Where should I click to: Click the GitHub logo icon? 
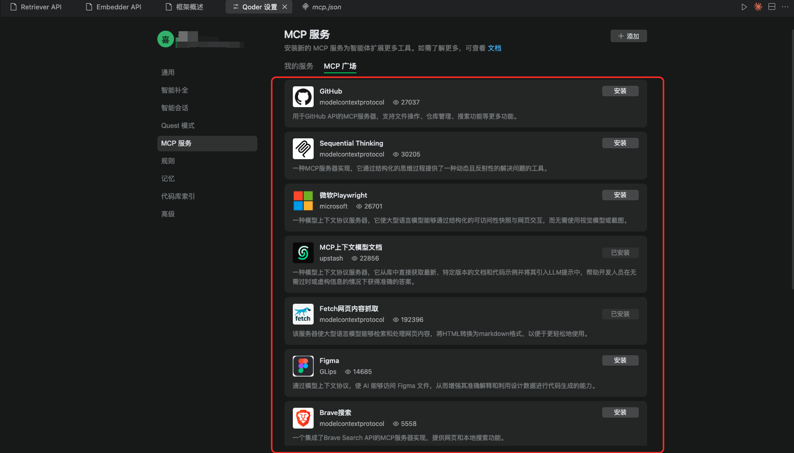tap(303, 97)
